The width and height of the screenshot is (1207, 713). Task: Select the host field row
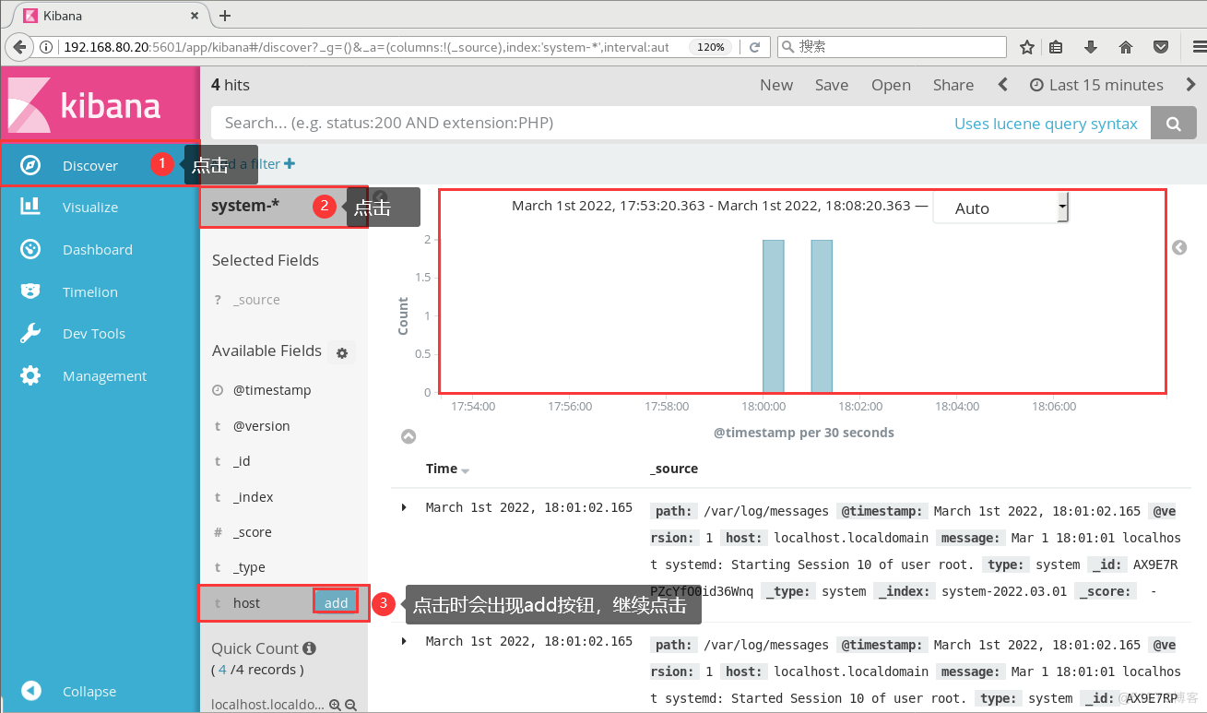tap(284, 602)
